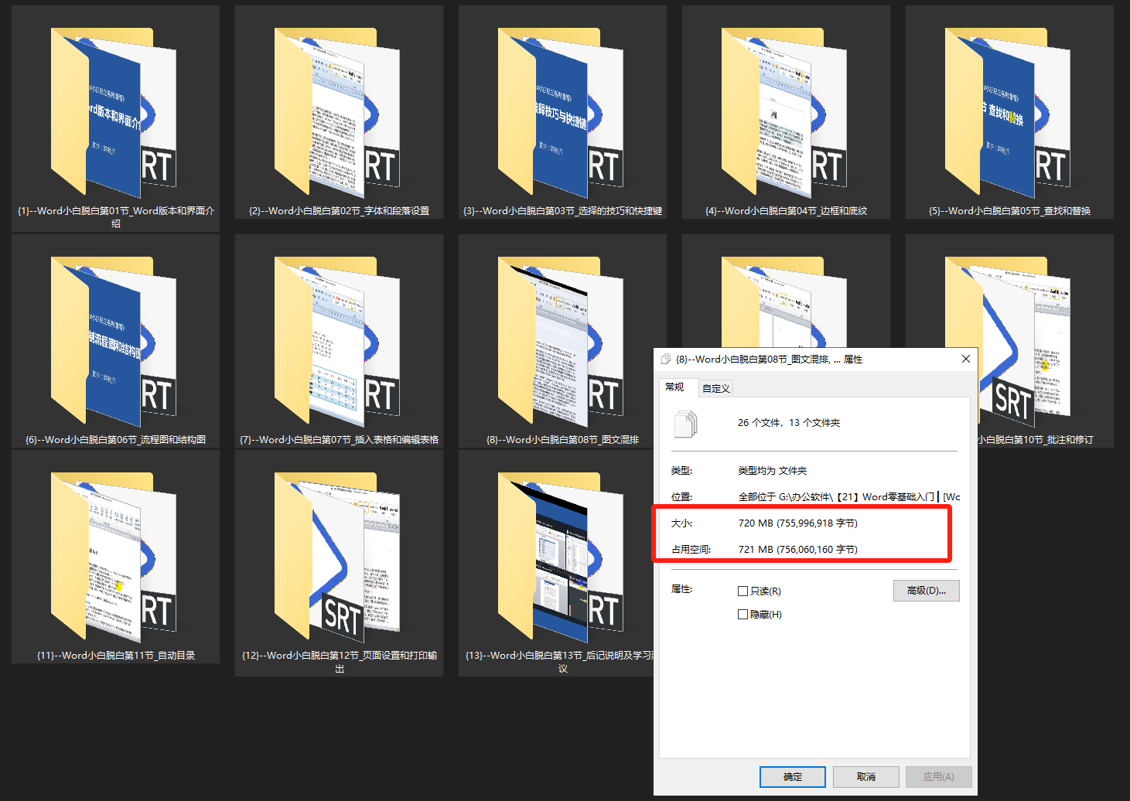Viewport: 1130px width, 801px height.
Task: Click label {8}--Word小白脱白第08节_图文混排
Action: click(x=562, y=439)
